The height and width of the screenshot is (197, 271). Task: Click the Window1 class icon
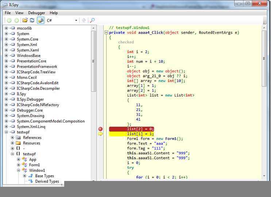click(24, 170)
